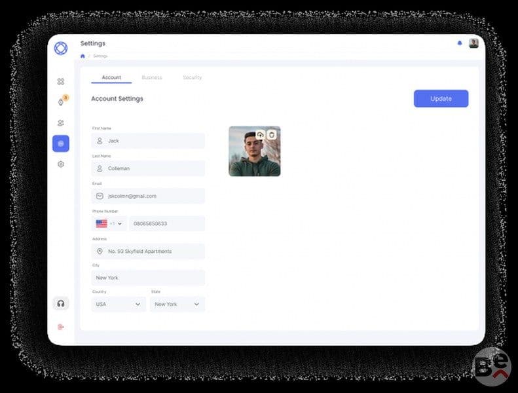This screenshot has height=393, width=518.
Task: Select the highlighted blue sidebar icon
Action: [61, 143]
